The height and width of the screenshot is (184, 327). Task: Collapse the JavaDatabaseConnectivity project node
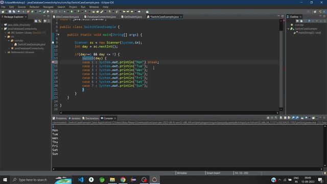2,29
